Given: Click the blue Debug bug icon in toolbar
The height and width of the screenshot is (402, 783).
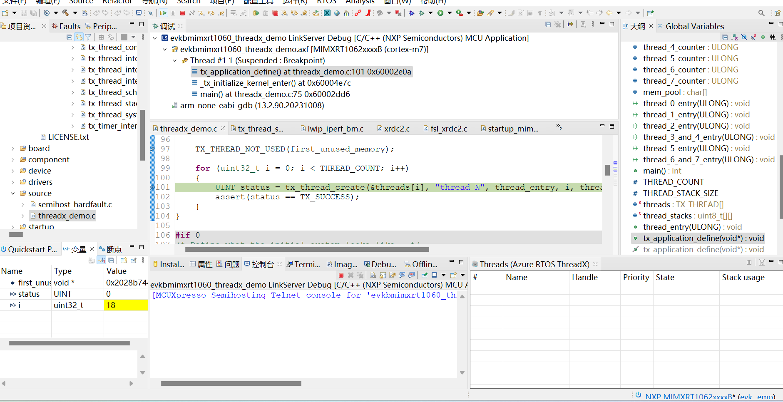Looking at the screenshot, I should (411, 13).
